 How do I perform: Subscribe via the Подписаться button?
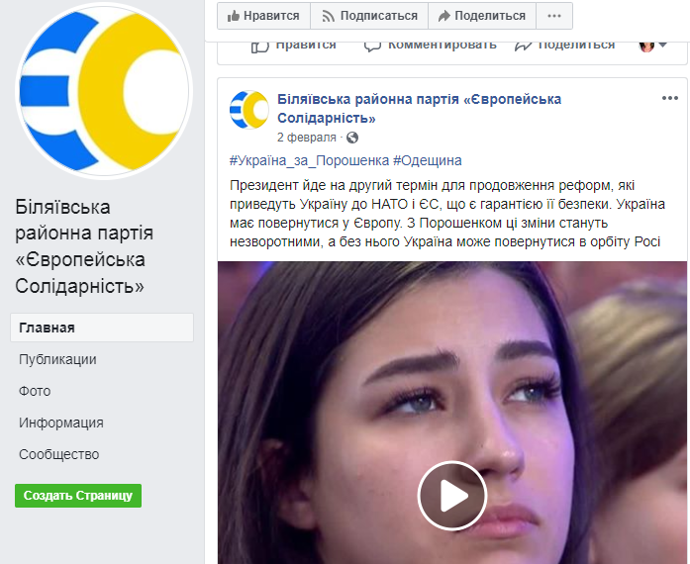tap(369, 16)
